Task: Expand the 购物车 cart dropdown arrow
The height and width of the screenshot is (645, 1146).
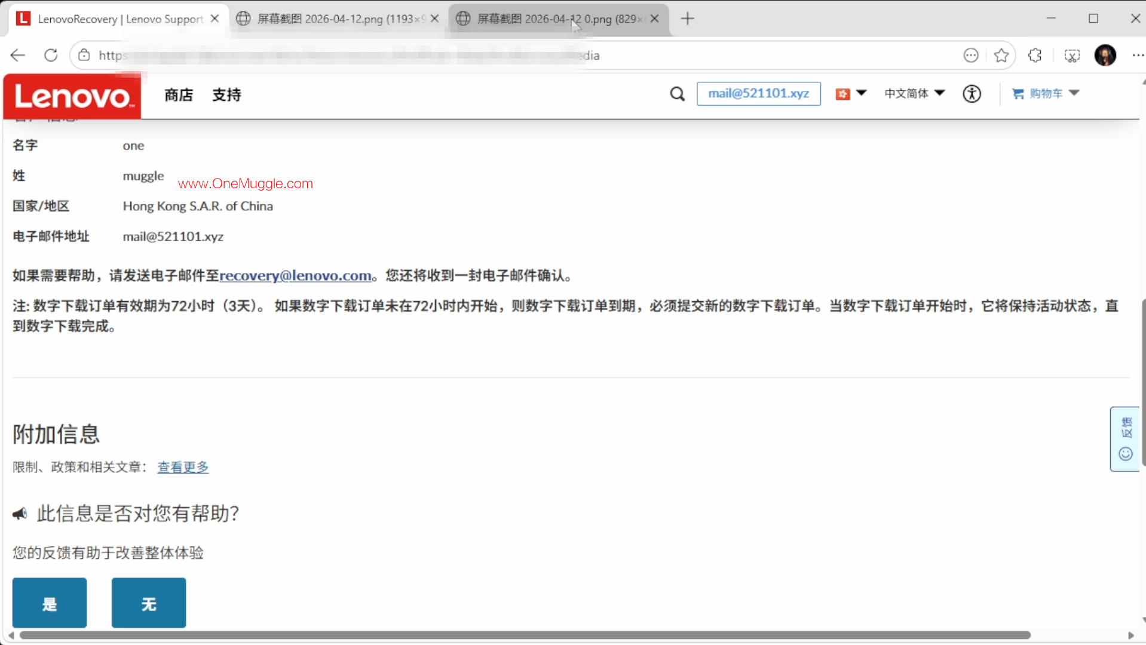Action: point(1074,93)
